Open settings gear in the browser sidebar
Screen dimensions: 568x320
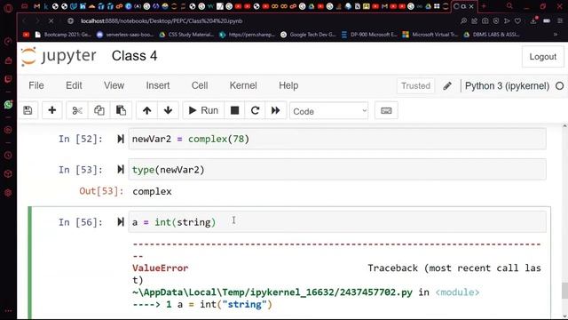tap(8, 193)
